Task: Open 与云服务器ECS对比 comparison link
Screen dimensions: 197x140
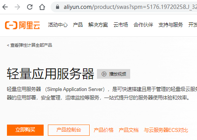Action: [166, 130]
